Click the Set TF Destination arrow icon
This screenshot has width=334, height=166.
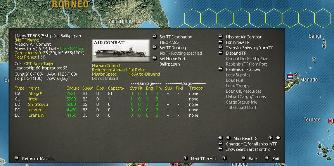coord(155,37)
